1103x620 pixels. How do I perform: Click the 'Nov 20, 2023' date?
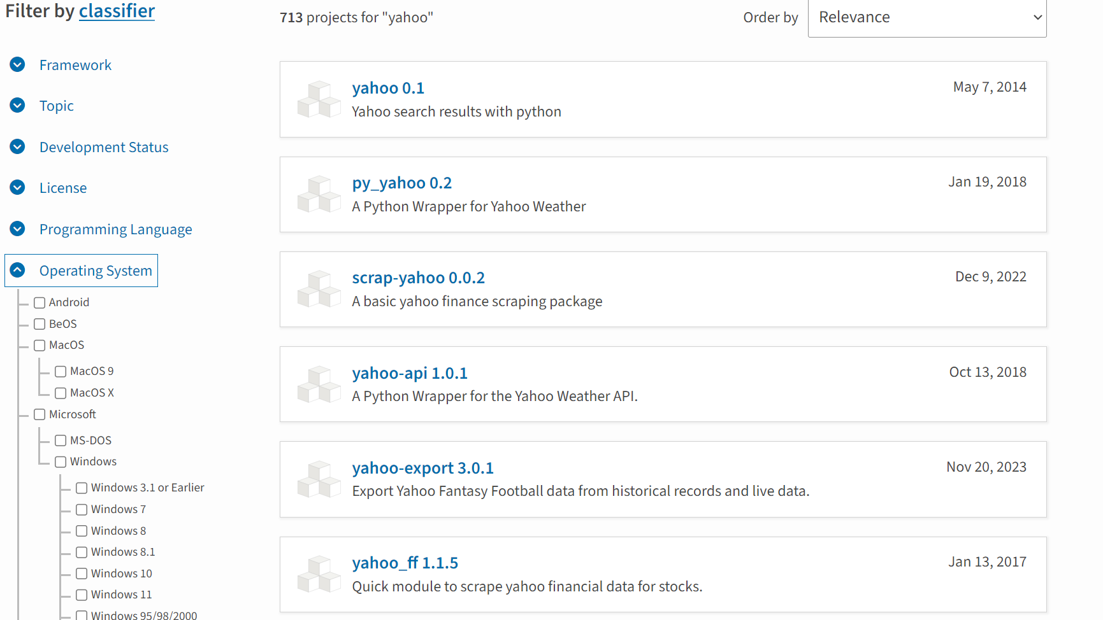point(986,467)
